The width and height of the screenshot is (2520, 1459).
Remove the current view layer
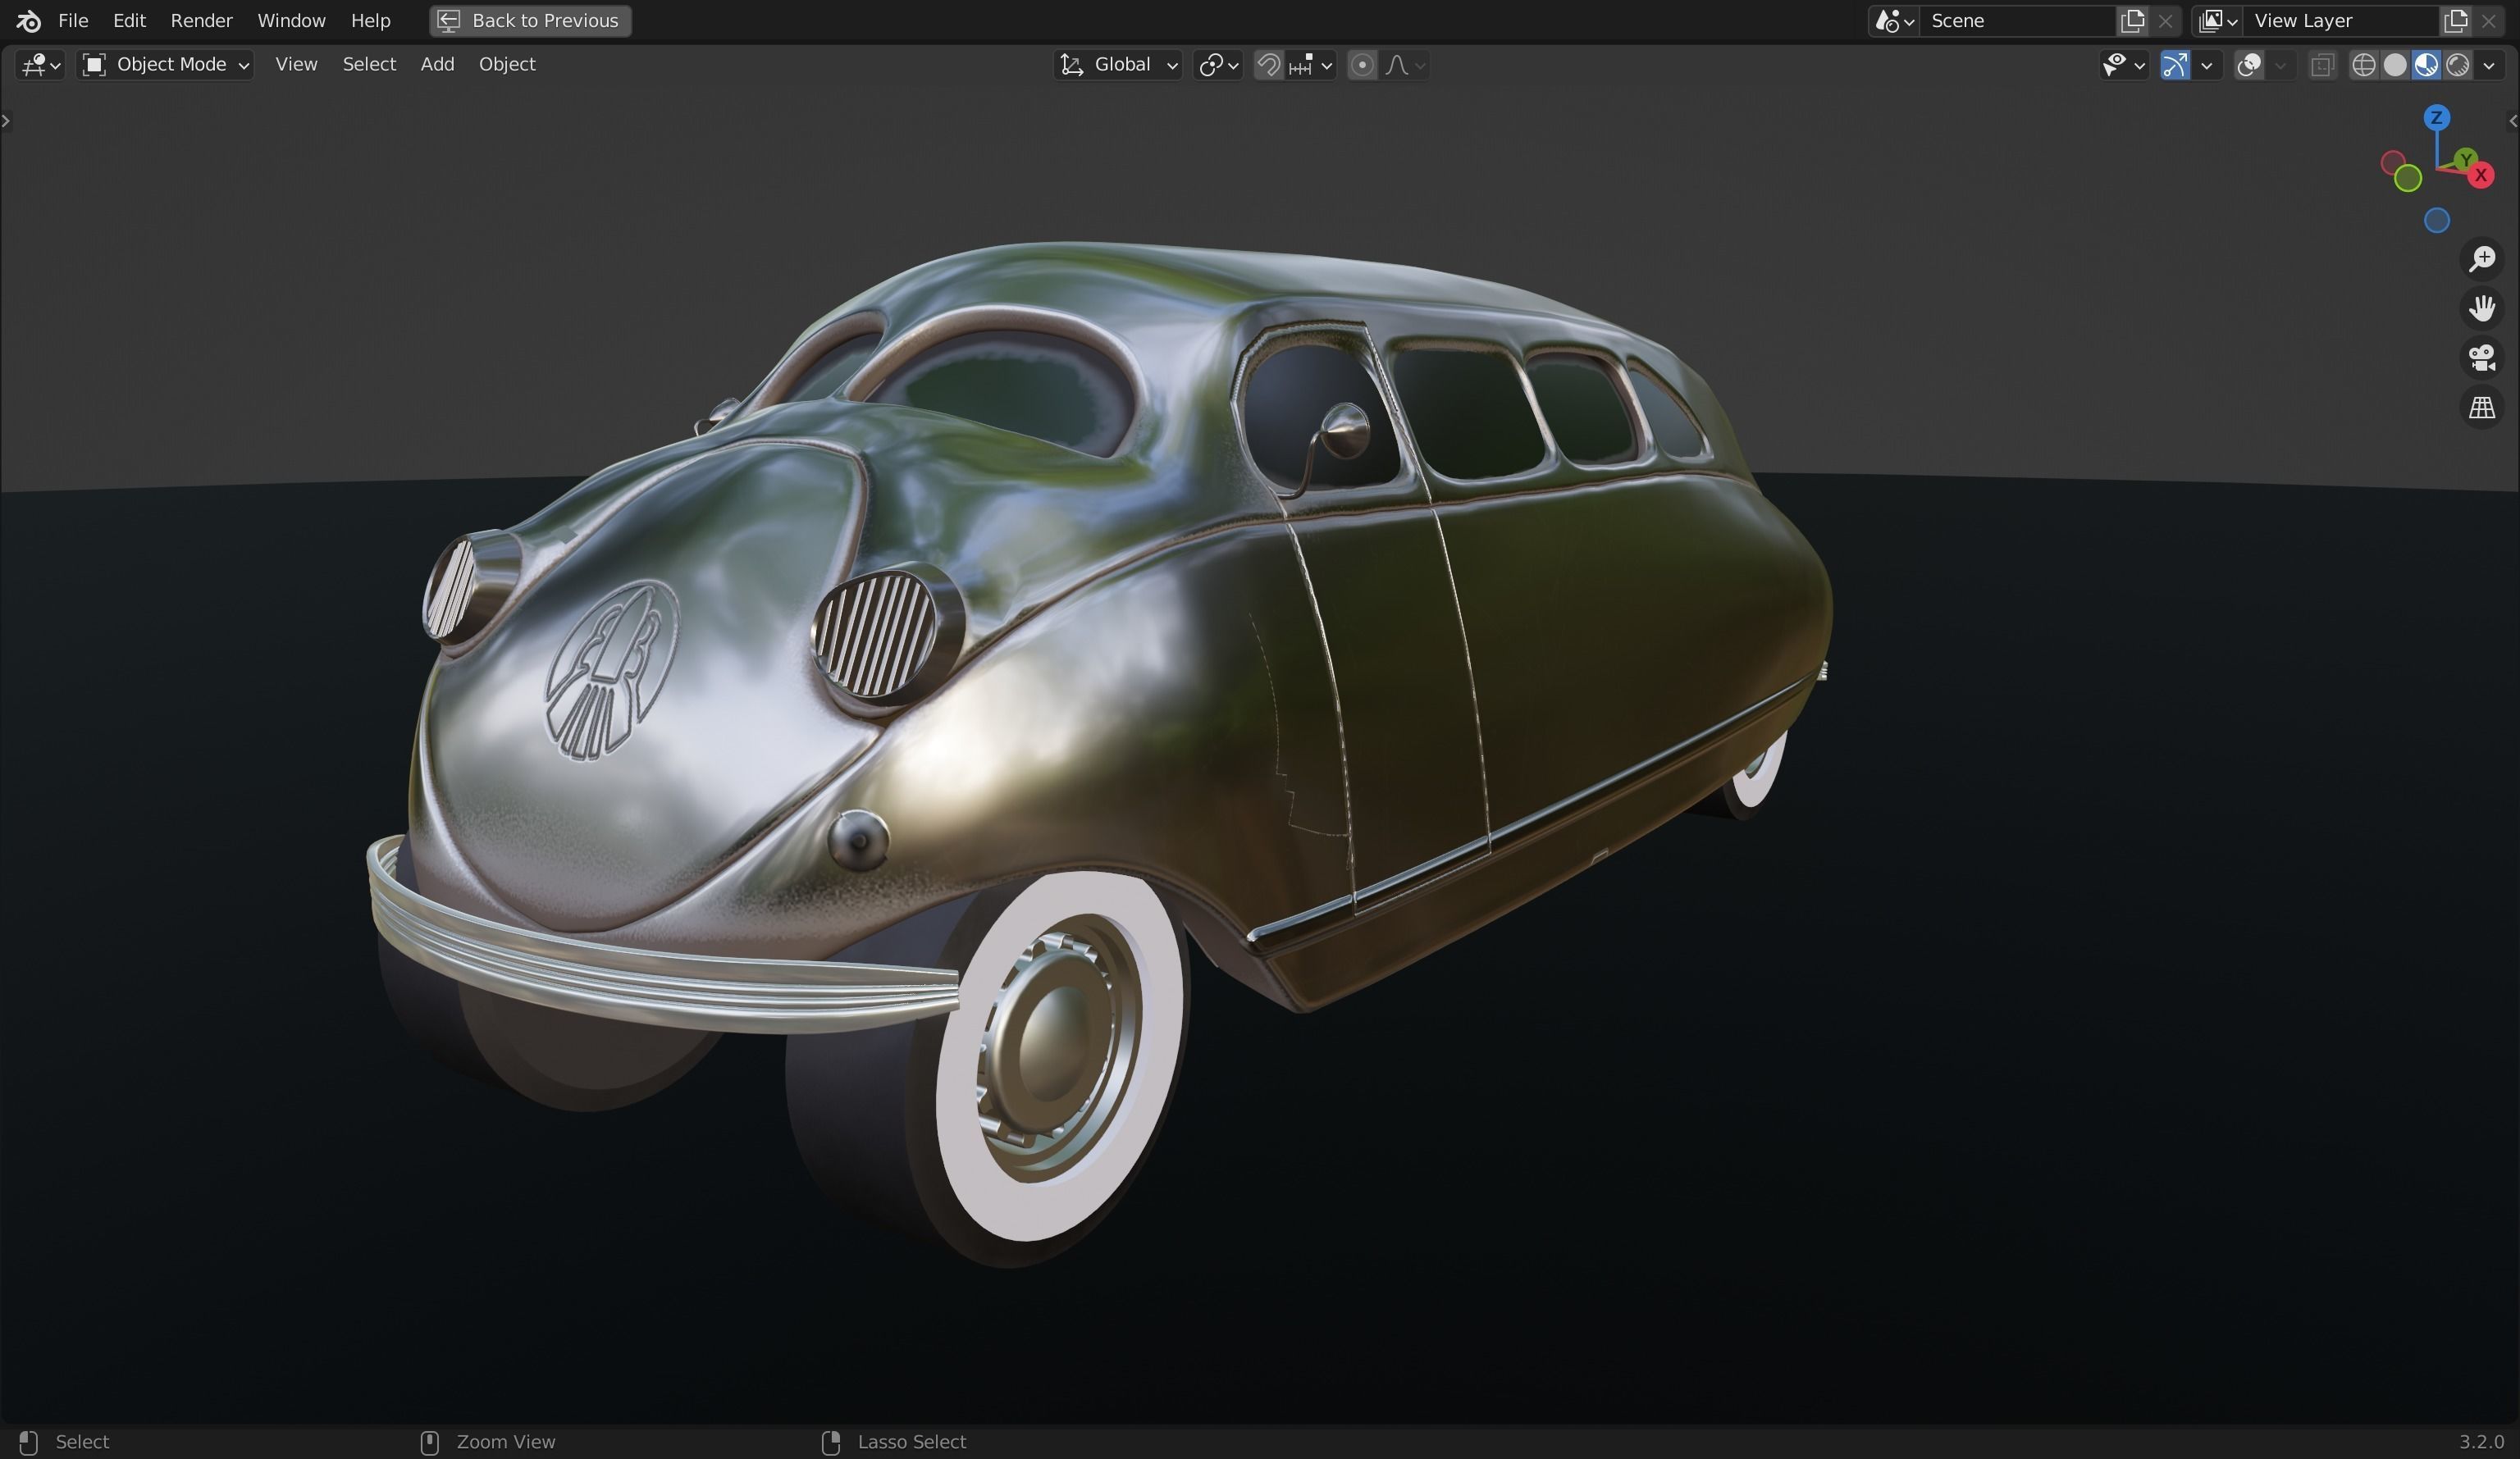[2488, 20]
